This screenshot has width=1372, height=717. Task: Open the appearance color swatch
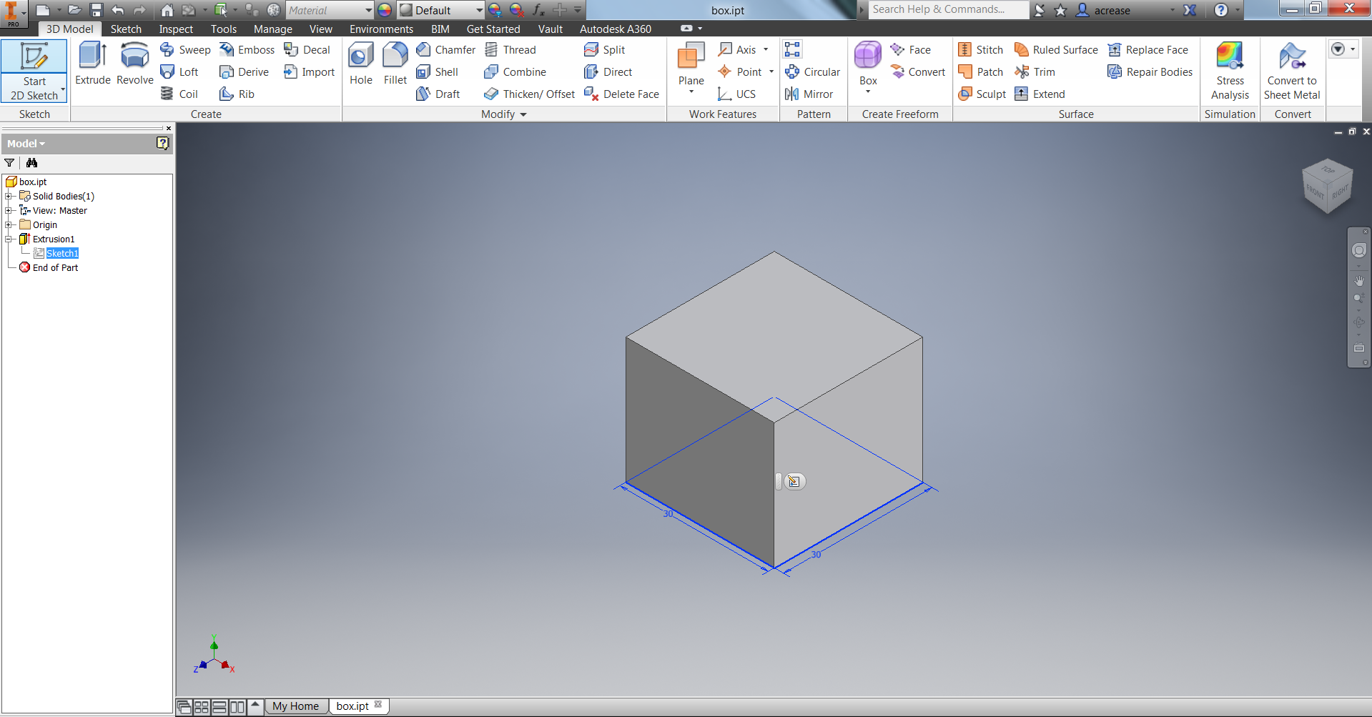385,10
